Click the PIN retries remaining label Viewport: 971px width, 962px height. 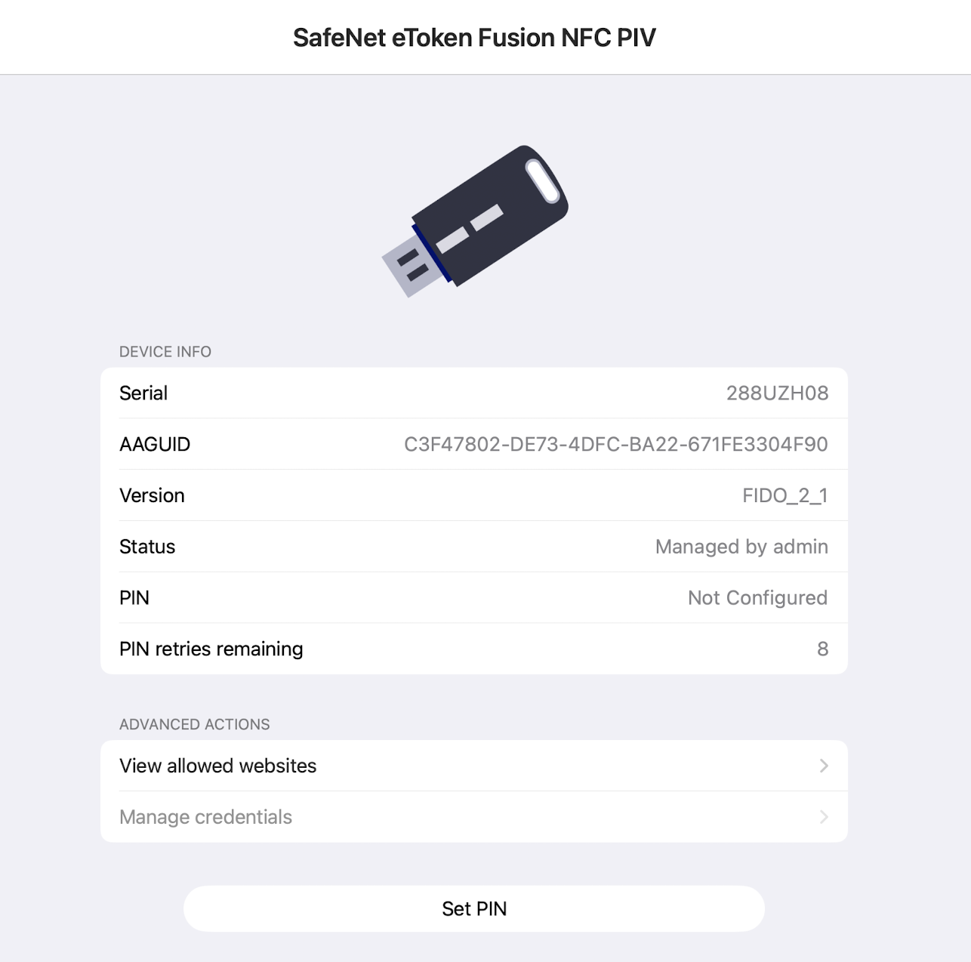click(211, 649)
